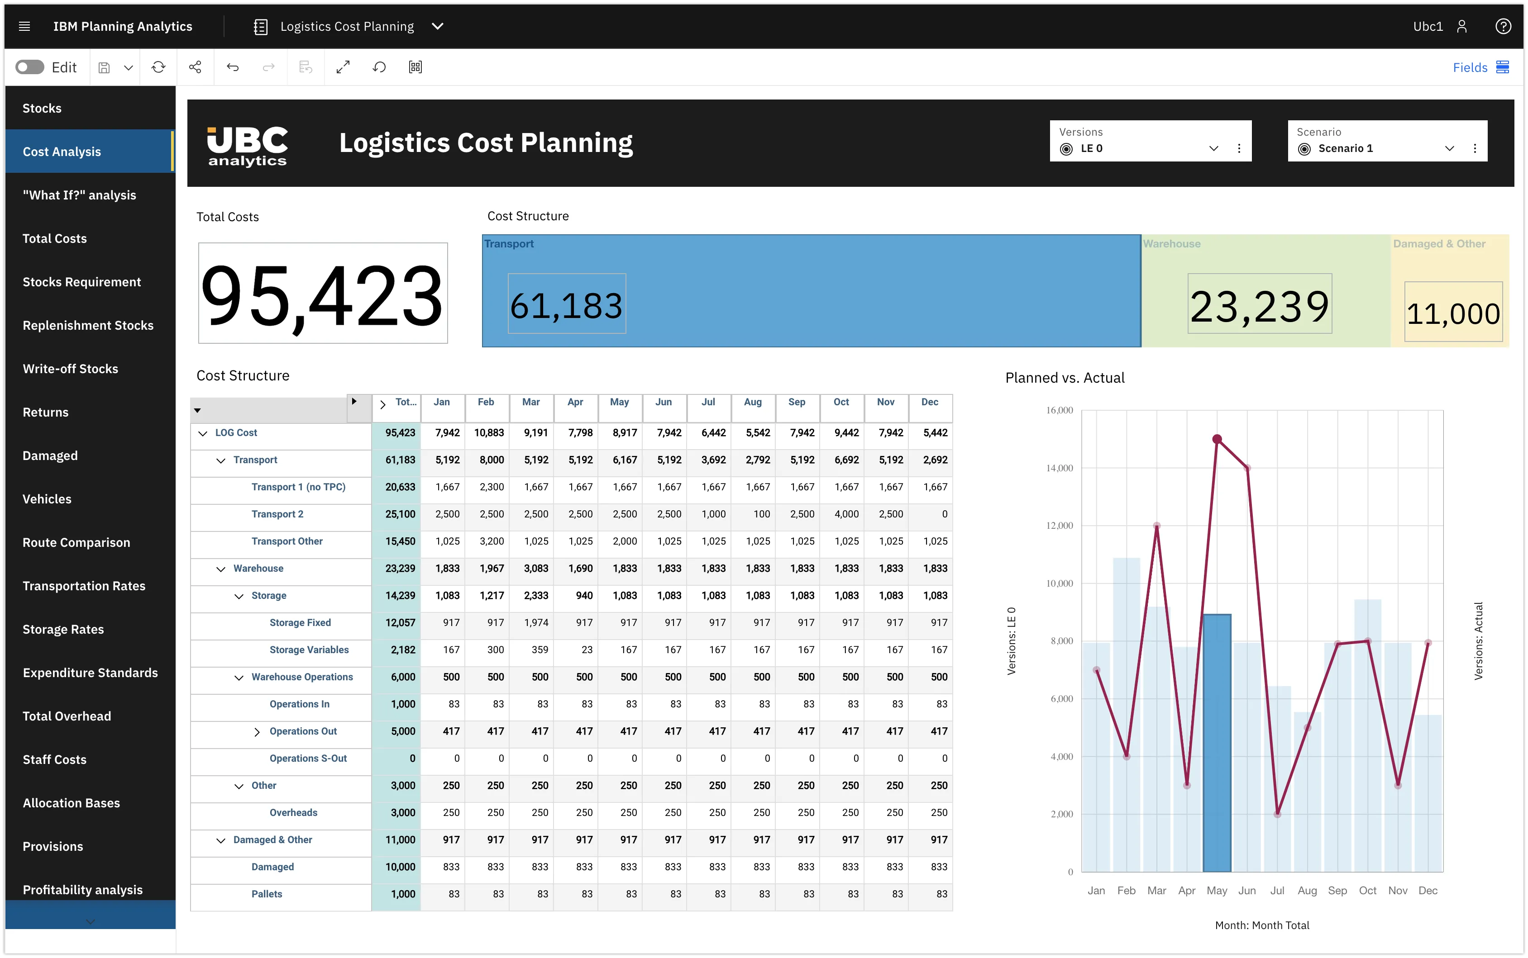Click the save icon in toolbar

tap(105, 67)
